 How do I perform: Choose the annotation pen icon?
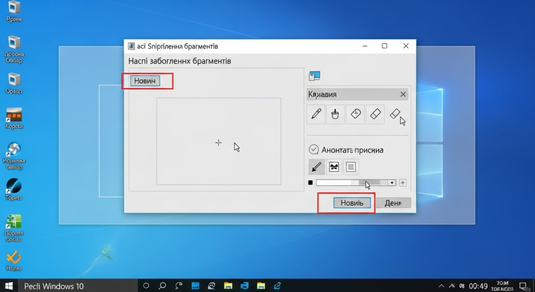(x=316, y=167)
